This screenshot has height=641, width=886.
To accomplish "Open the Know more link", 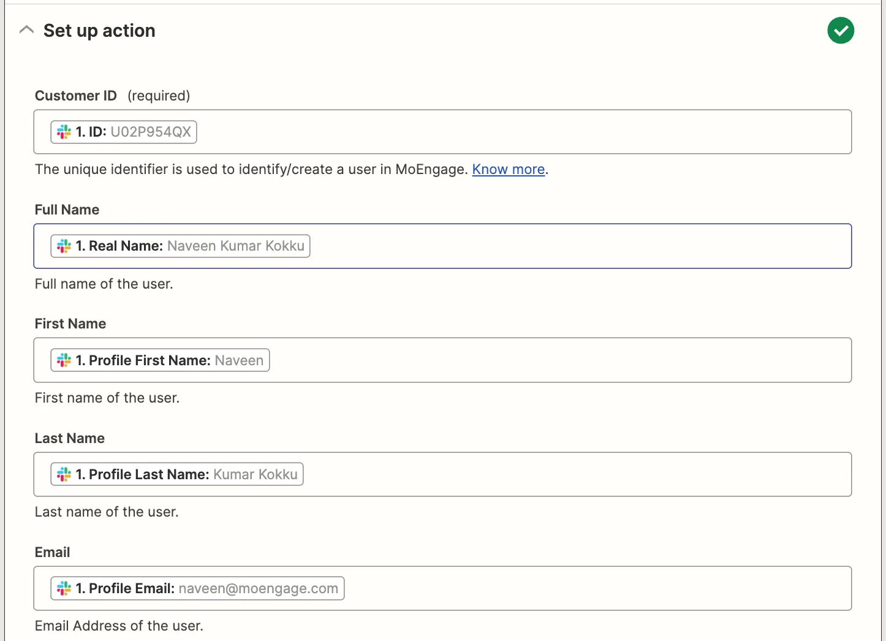I will (x=509, y=169).
